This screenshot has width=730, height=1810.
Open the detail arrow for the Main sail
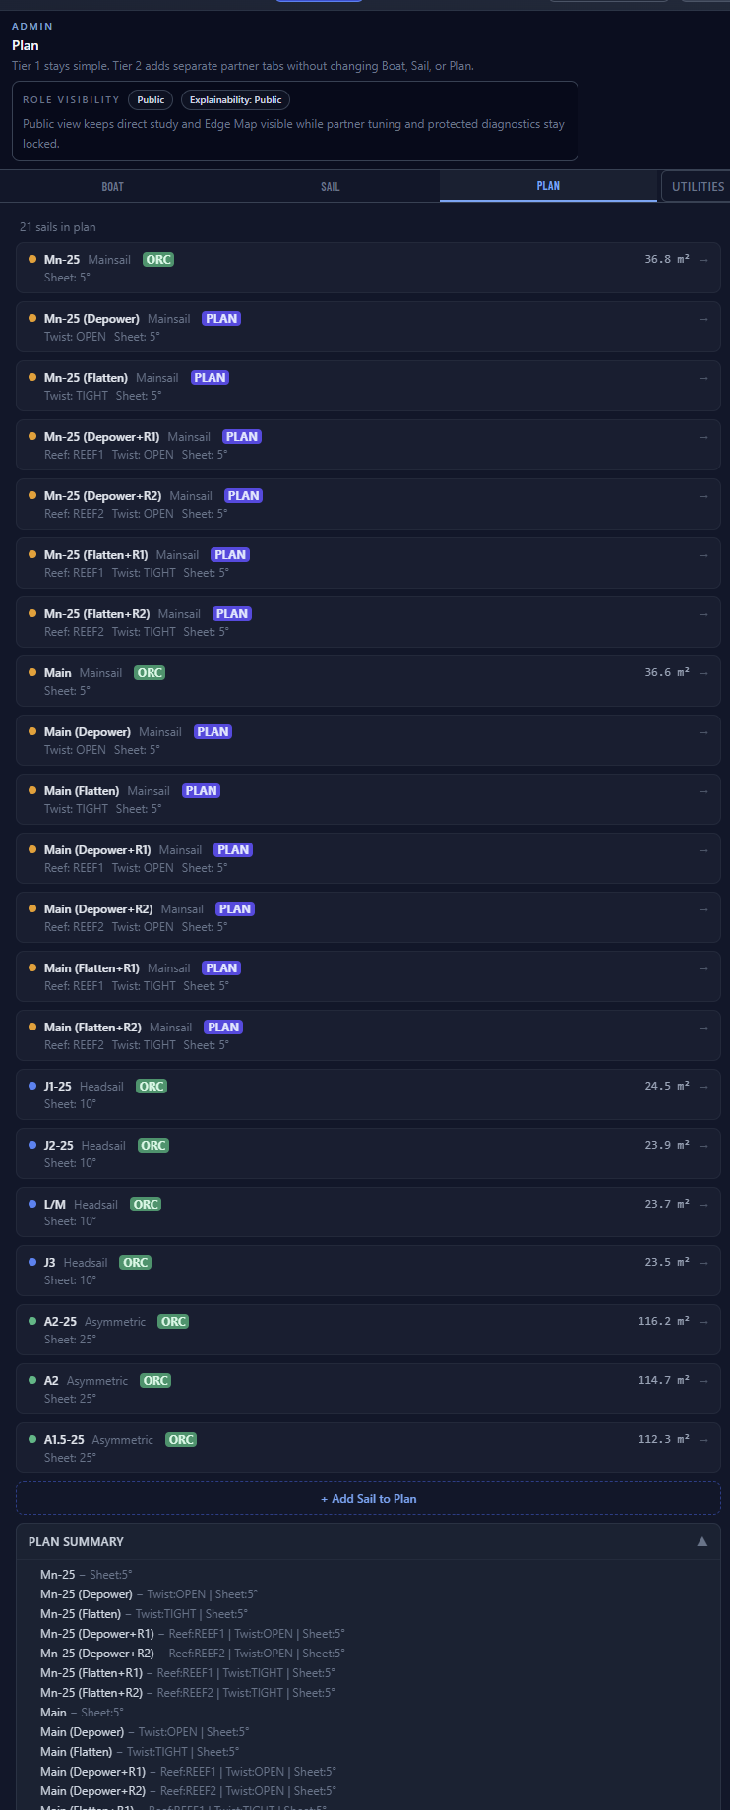point(703,672)
